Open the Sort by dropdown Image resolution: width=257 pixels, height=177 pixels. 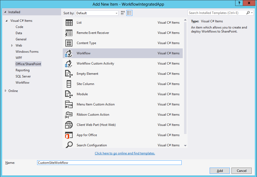(x=97, y=13)
